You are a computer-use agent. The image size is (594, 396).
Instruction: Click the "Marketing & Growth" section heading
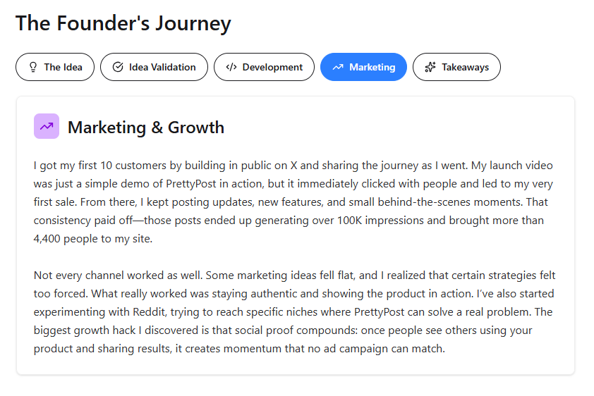146,128
